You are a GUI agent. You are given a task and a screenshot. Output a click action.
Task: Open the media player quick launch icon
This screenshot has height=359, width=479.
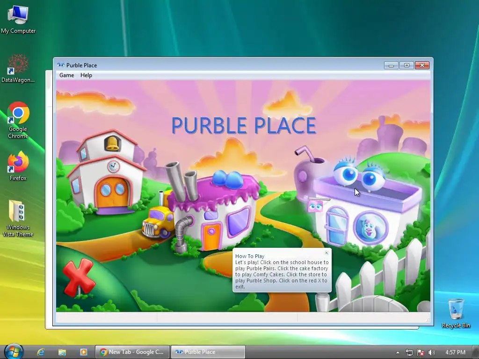[84, 352]
